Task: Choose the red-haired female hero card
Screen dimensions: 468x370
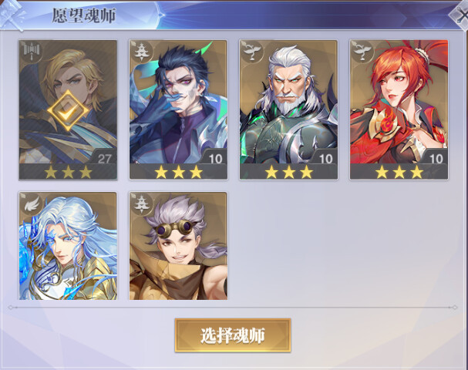Action: coord(399,109)
